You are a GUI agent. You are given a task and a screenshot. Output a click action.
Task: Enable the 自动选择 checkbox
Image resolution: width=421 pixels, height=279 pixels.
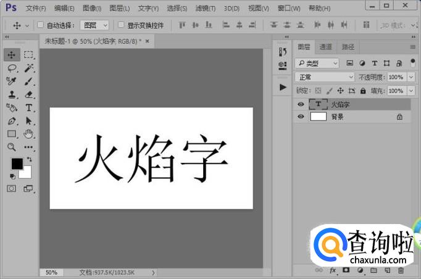(x=41, y=25)
